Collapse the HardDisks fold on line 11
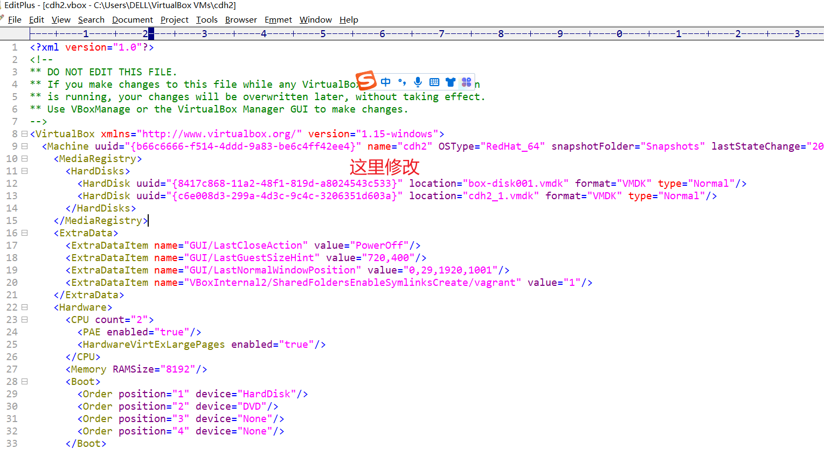This screenshot has height=449, width=824. point(24,171)
